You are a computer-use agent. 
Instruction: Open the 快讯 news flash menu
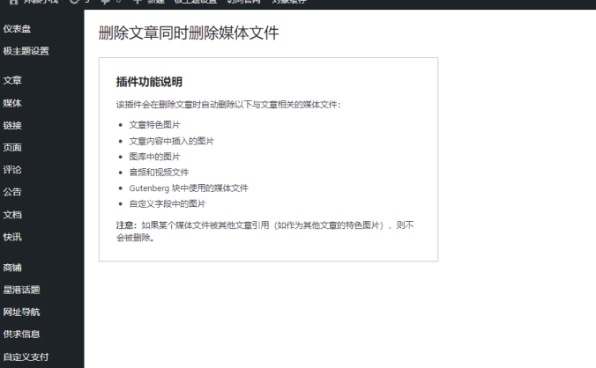pos(12,237)
